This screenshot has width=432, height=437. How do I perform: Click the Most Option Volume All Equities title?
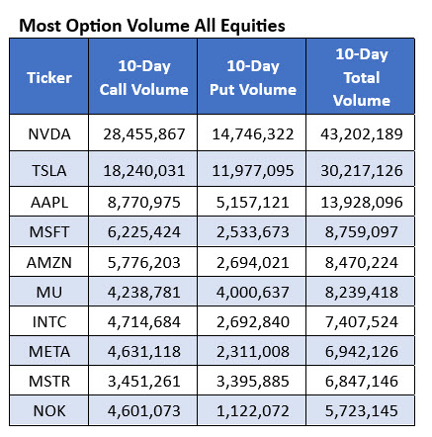click(x=152, y=26)
